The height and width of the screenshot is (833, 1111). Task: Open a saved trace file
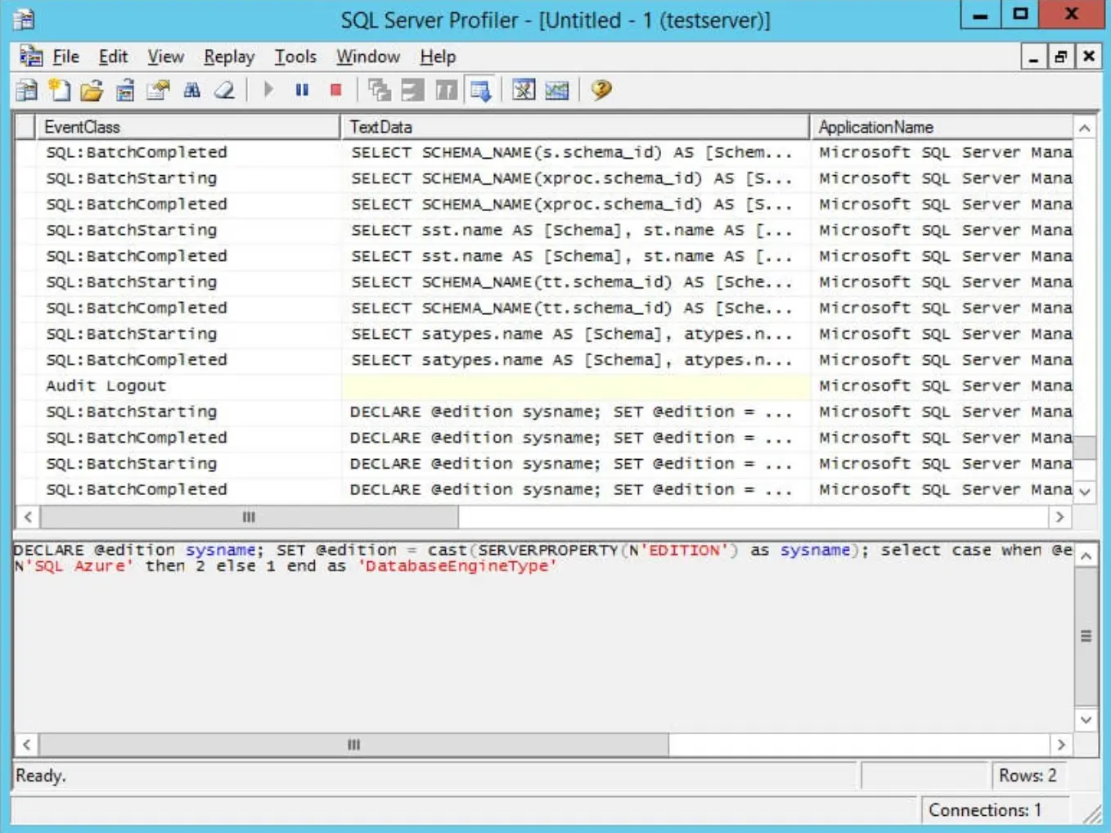(92, 91)
